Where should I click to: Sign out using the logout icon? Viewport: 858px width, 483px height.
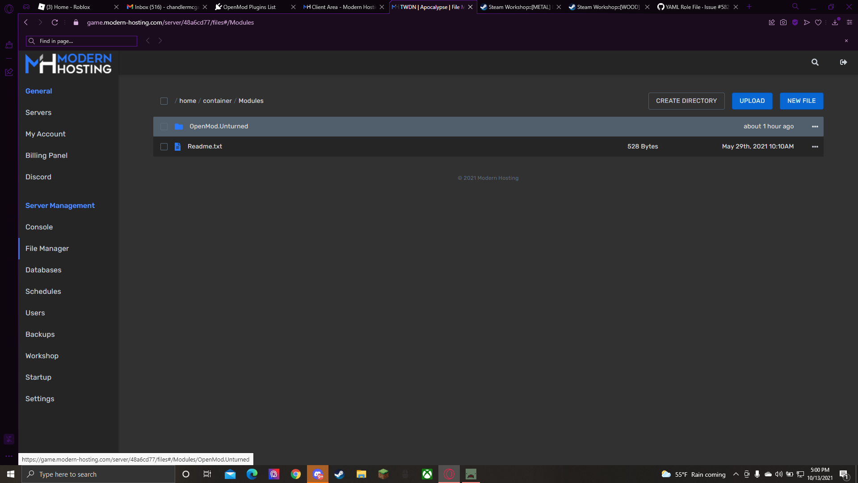pyautogui.click(x=843, y=62)
